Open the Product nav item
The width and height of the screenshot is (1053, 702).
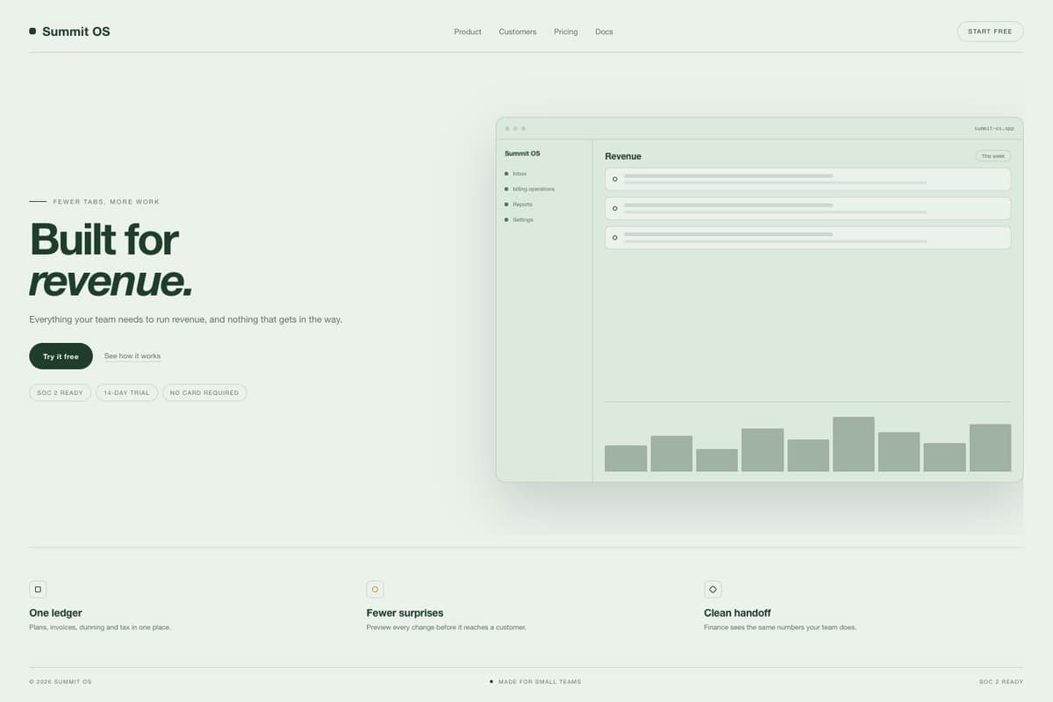468,32
